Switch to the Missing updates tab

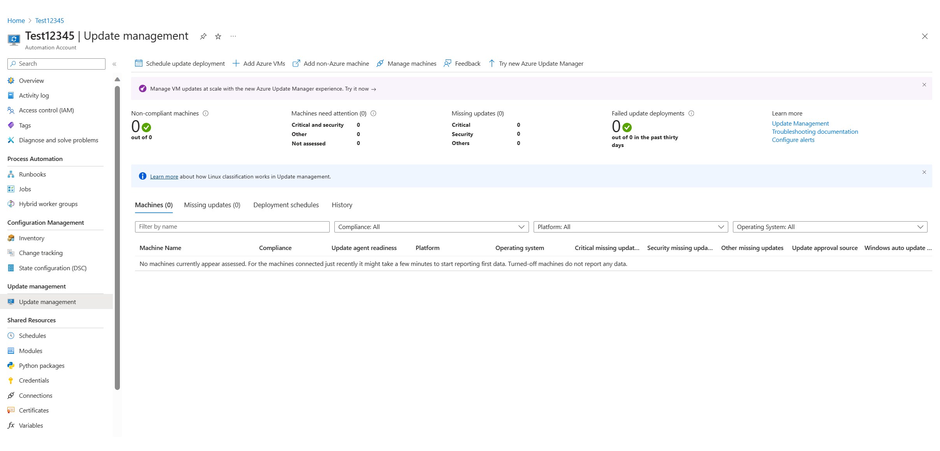pos(213,204)
